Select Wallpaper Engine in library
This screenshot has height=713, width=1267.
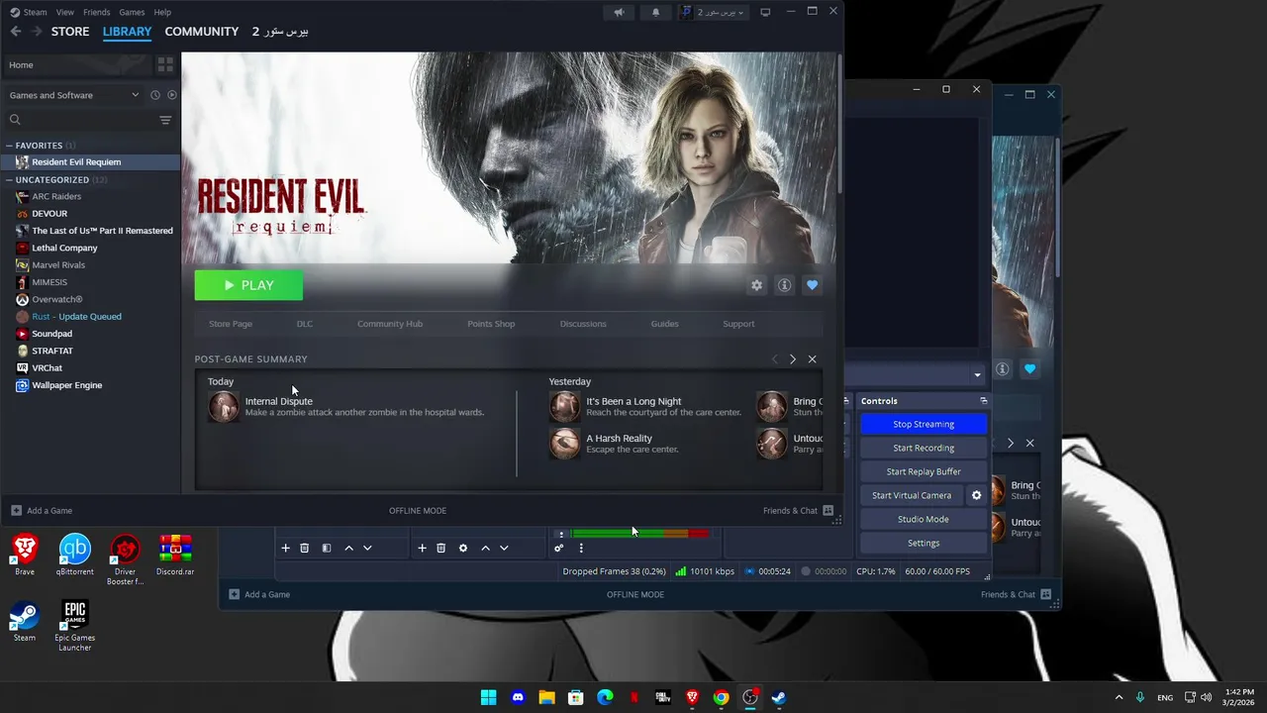pos(66,385)
